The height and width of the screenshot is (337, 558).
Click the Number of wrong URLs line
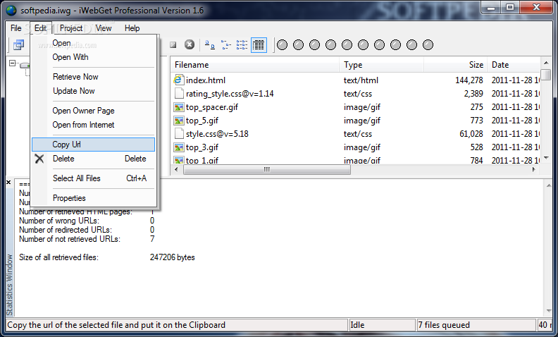[x=87, y=221]
